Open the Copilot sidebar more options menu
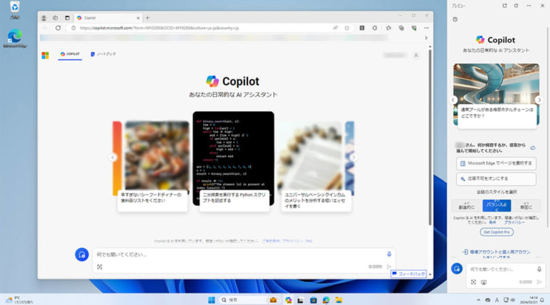 click(528, 5)
